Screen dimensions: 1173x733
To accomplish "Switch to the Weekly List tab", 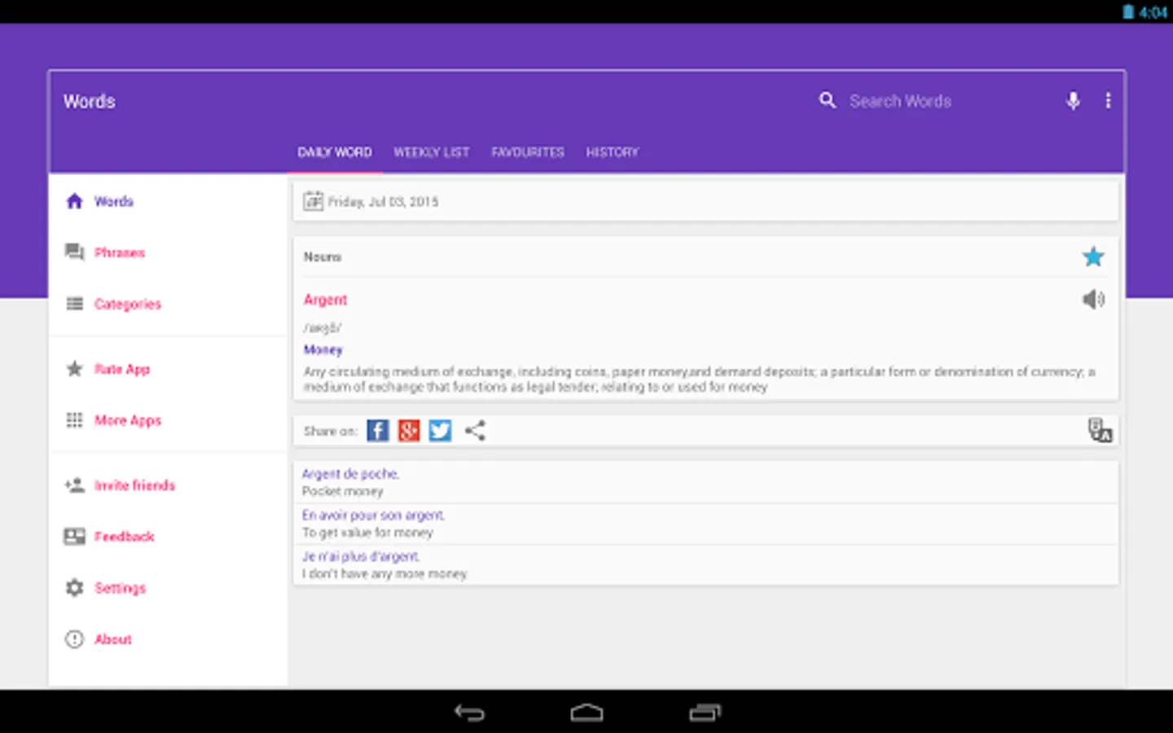I will [x=432, y=152].
